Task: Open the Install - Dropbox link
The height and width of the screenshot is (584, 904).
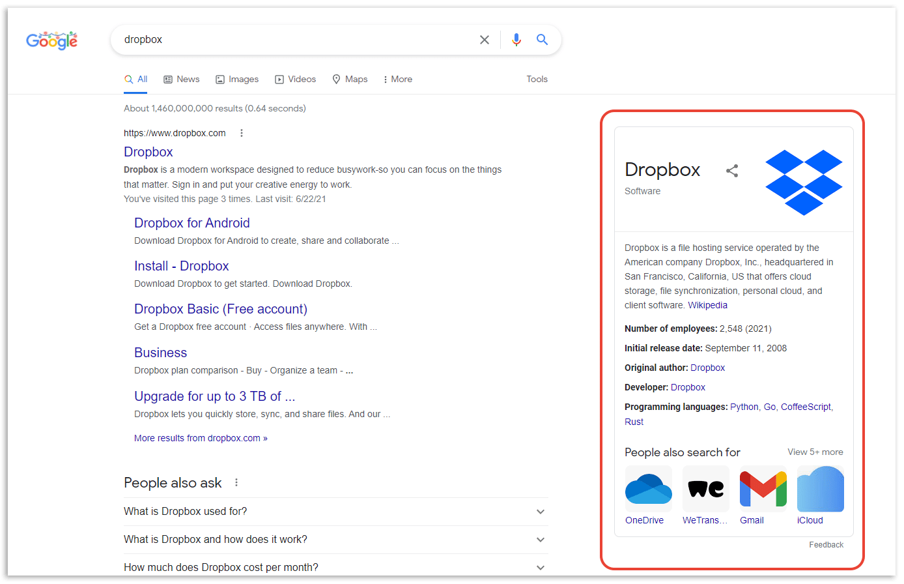Action: tap(182, 266)
